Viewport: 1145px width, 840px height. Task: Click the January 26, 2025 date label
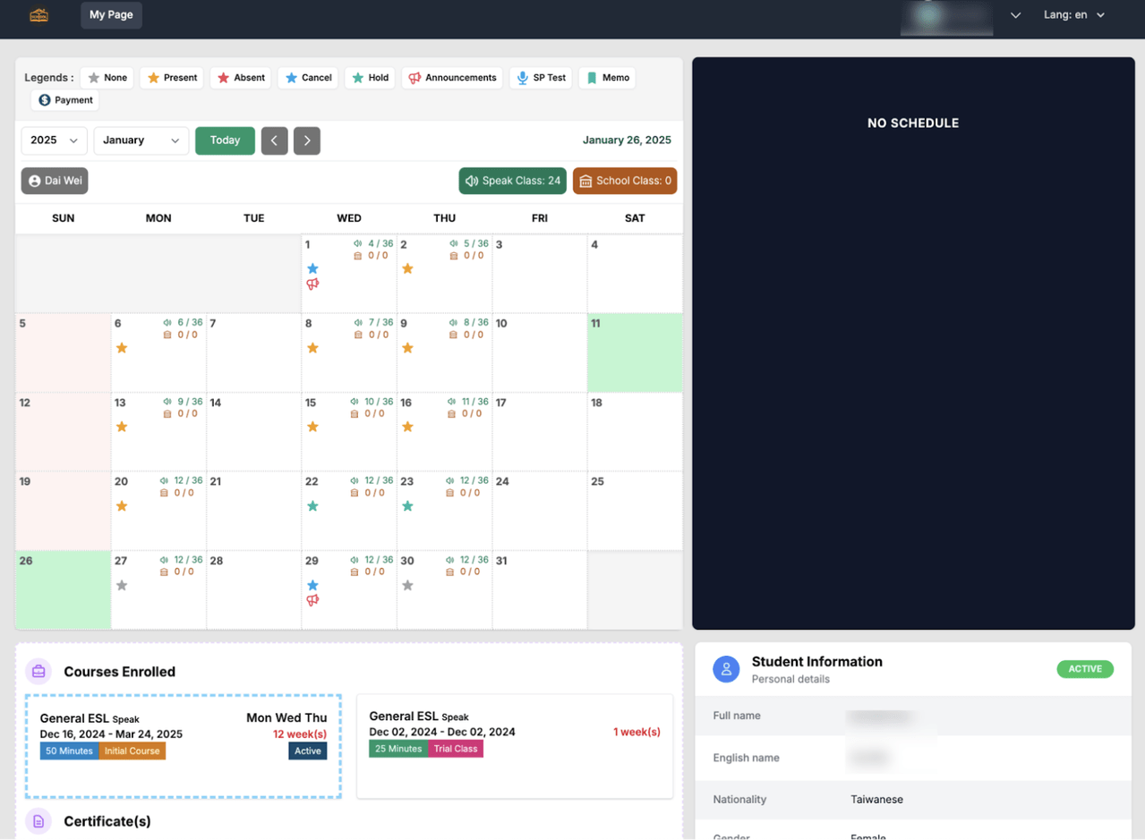click(x=627, y=140)
